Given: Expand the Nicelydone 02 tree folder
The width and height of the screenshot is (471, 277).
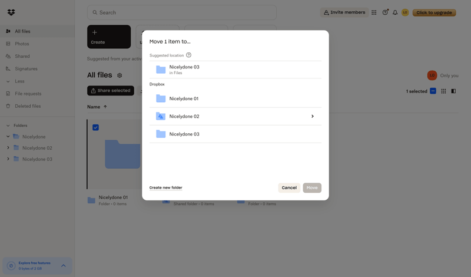Looking at the screenshot, I should (x=8, y=148).
